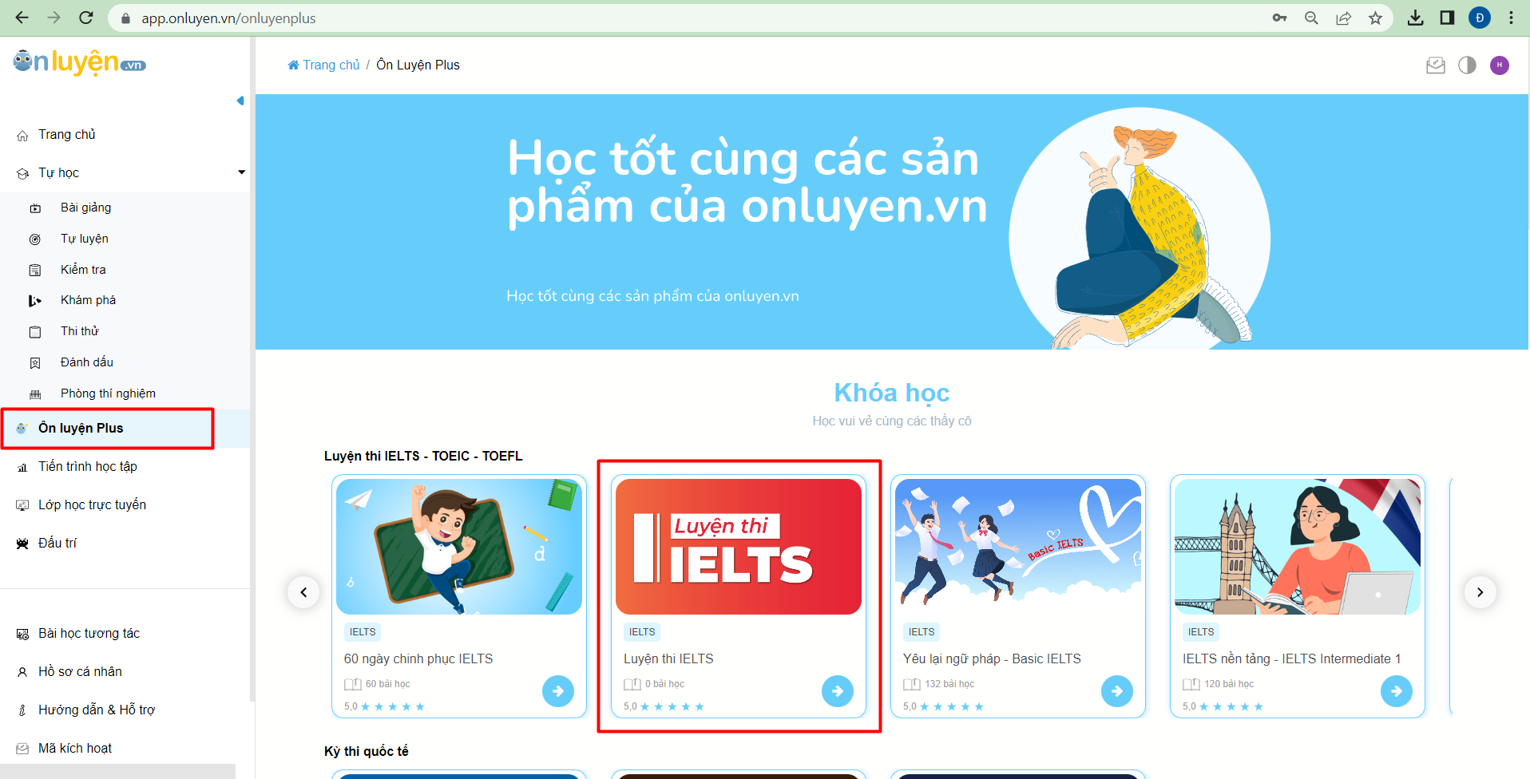Click the Kỳ thi quốc tế heading
Viewport: 1530px width, 779px height.
[367, 752]
